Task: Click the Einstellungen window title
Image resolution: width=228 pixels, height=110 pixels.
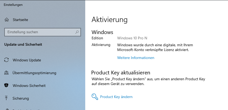Action: point(13,5)
